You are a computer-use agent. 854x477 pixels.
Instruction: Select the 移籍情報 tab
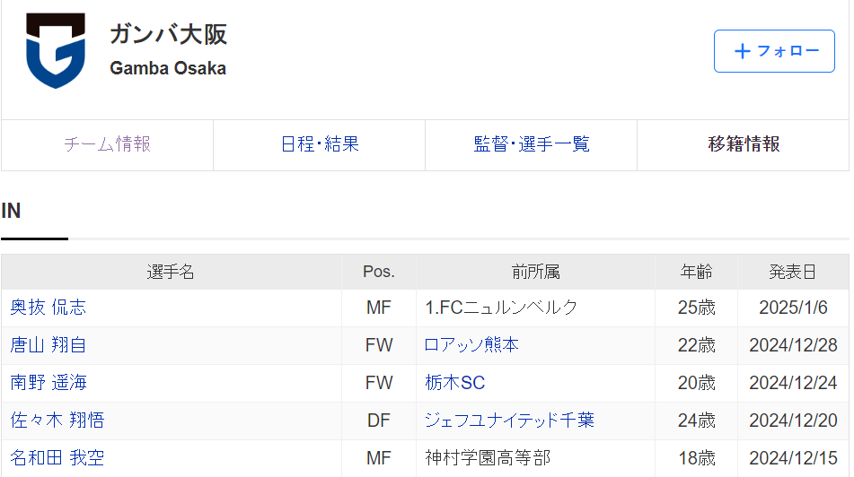744,144
